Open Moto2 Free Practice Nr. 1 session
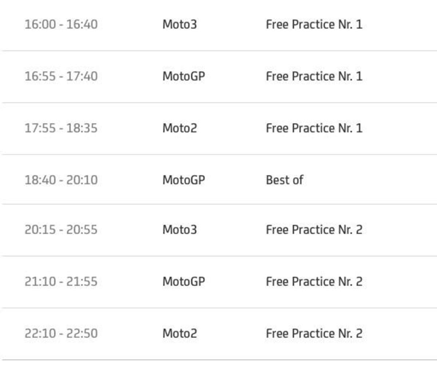The width and height of the screenshot is (437, 367). tap(314, 128)
